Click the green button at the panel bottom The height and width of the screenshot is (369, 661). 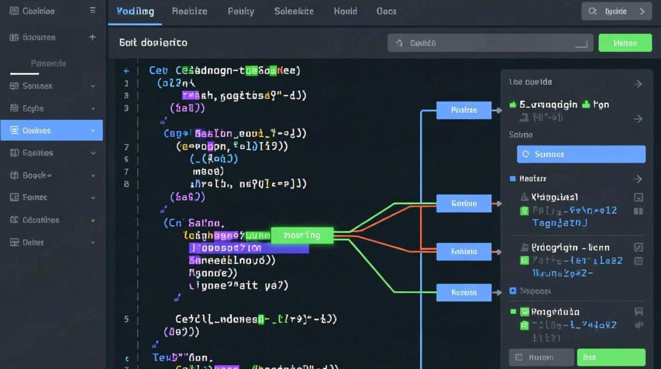[x=611, y=358]
